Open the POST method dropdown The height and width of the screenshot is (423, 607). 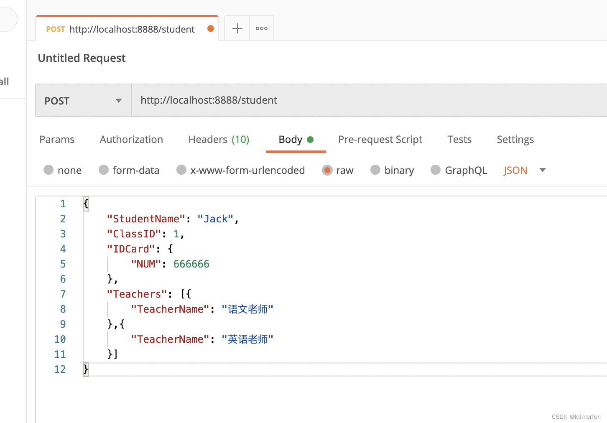[84, 100]
